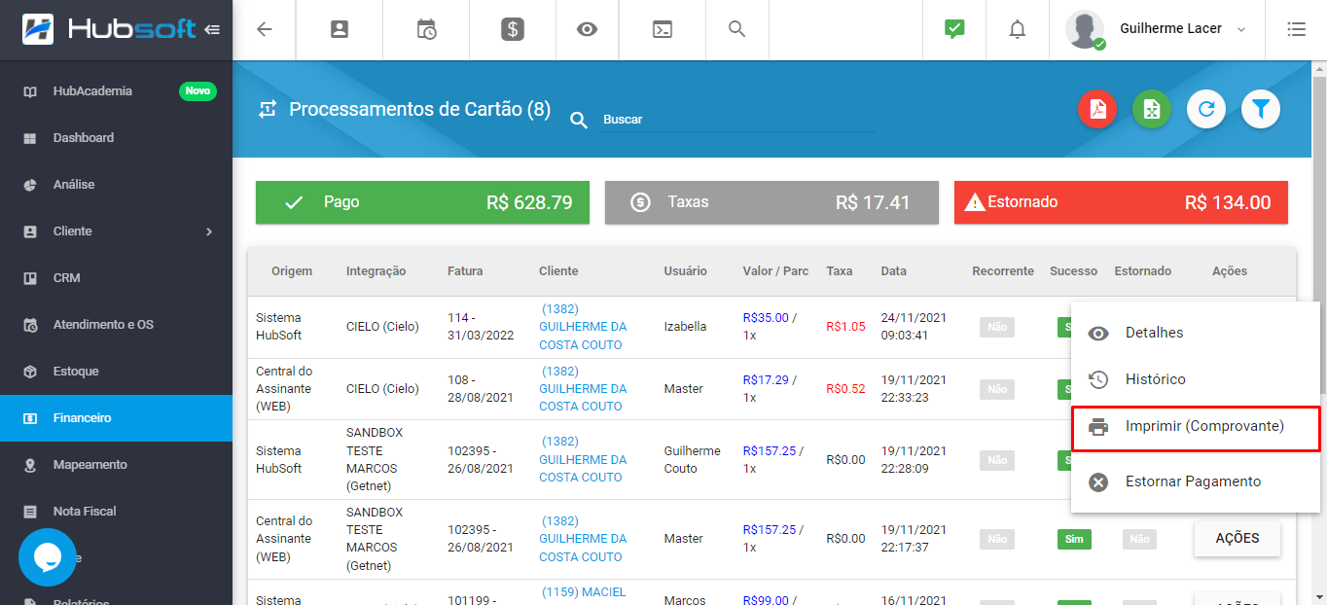Open the green chat check icon
The width and height of the screenshot is (1327, 605).
[x=954, y=29]
